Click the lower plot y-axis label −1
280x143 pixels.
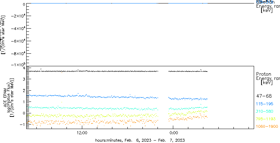pyautogui.click(x=22, y=125)
